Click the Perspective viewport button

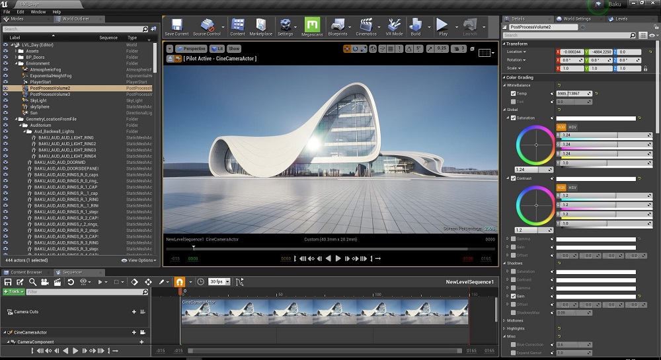point(191,49)
